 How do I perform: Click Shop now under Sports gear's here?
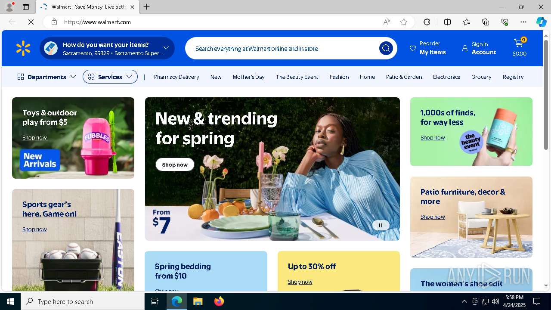pyautogui.click(x=34, y=229)
